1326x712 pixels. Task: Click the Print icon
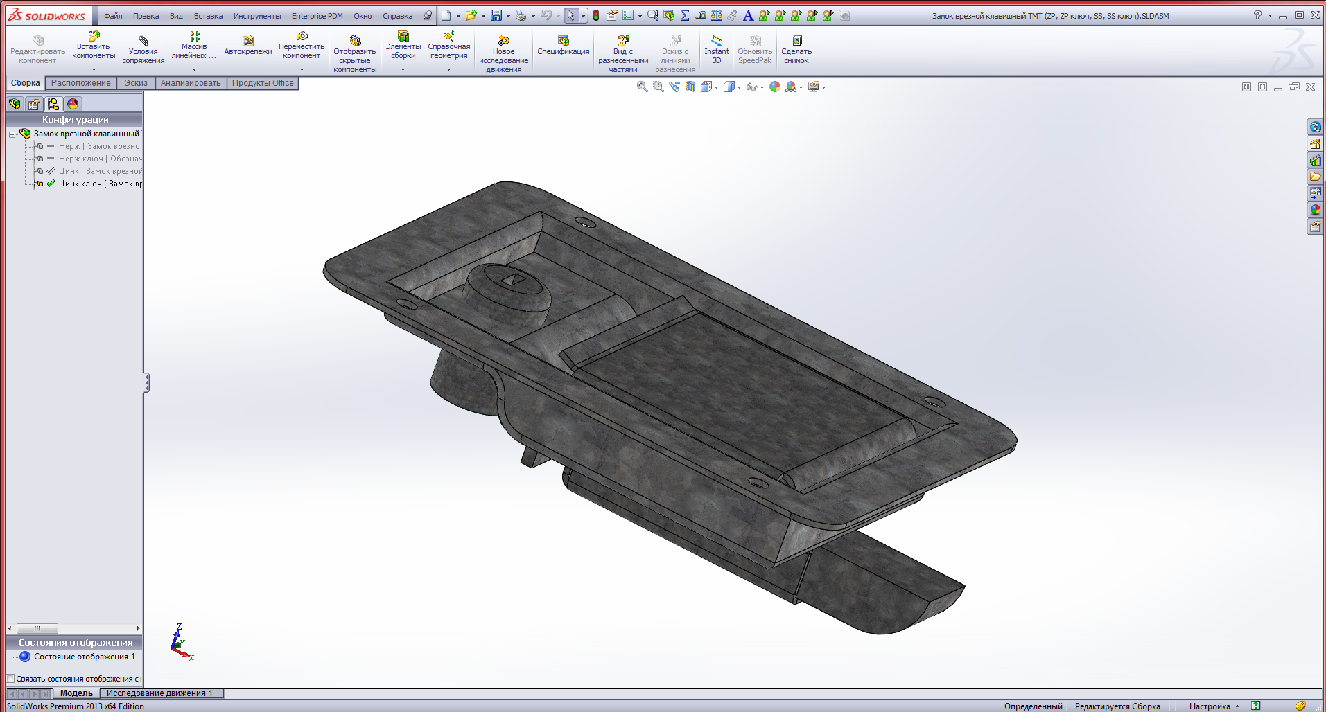point(521,15)
